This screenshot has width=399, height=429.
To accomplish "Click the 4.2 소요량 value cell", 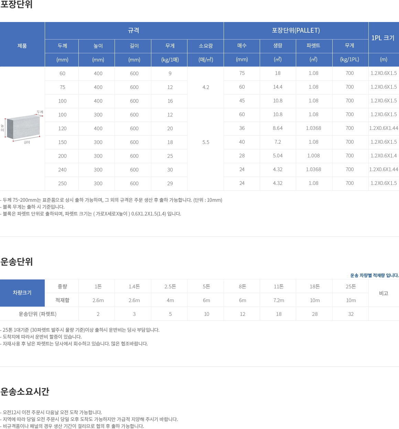I will (206, 87).
